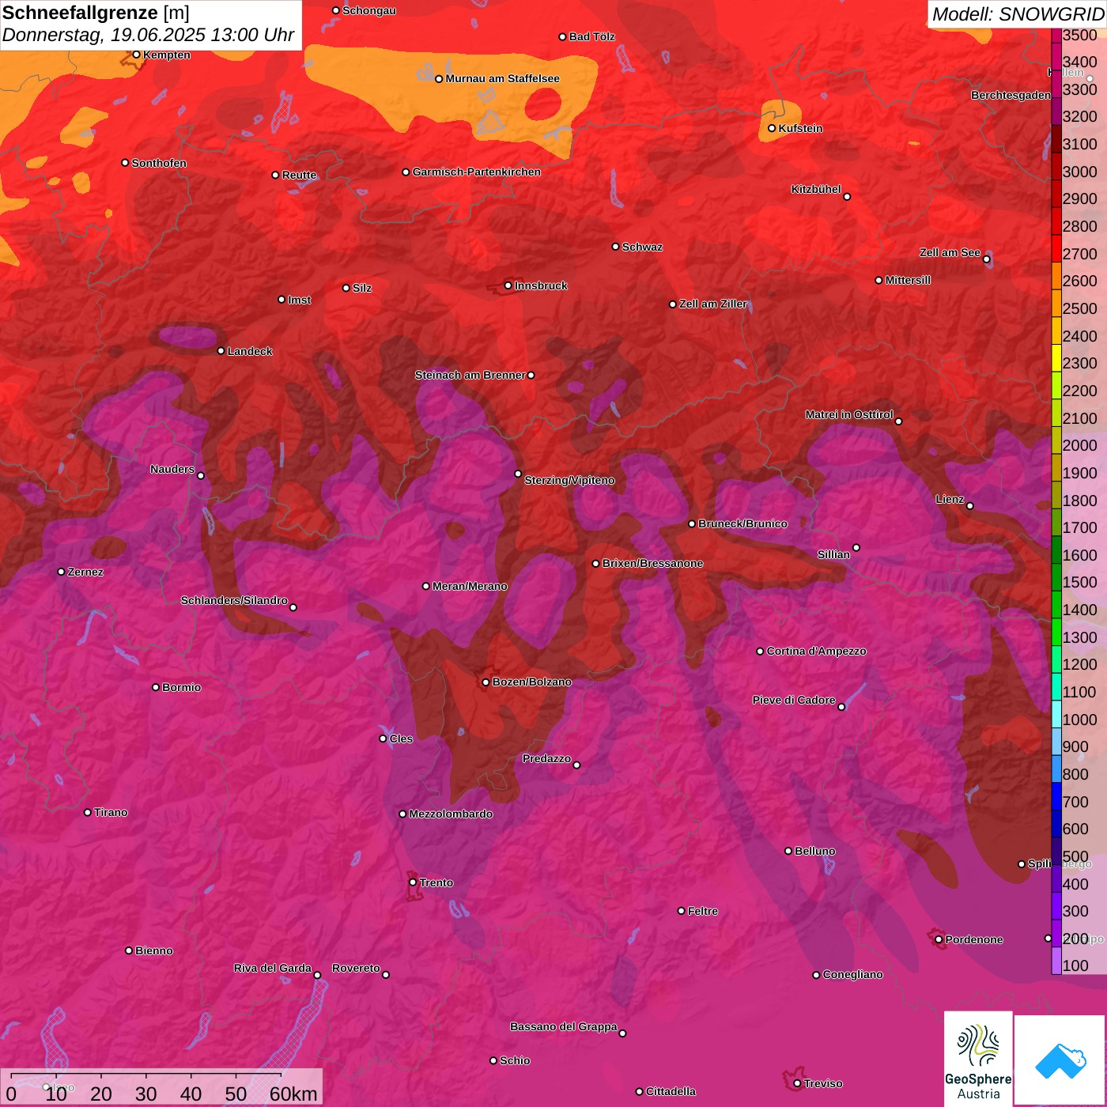Image resolution: width=1107 pixels, height=1107 pixels.
Task: Click the "Pieve di Cadore" label
Action: (x=794, y=700)
